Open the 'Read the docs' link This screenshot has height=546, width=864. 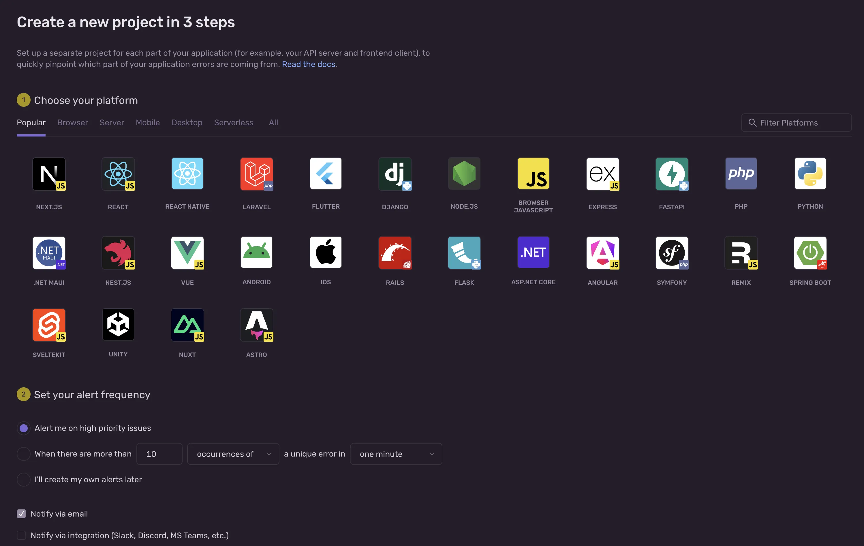309,64
